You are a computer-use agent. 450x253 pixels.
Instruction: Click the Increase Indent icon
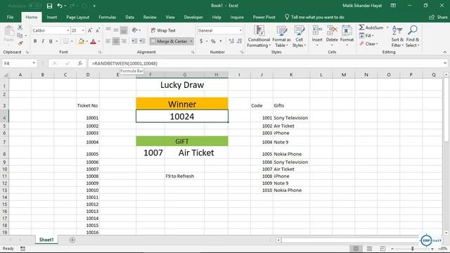[142, 41]
